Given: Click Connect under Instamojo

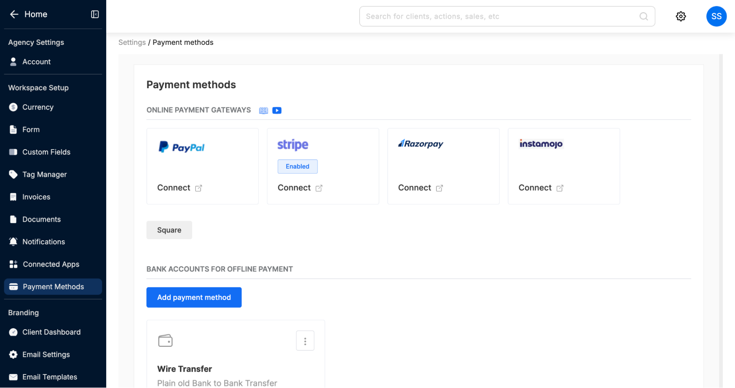Looking at the screenshot, I should [535, 188].
